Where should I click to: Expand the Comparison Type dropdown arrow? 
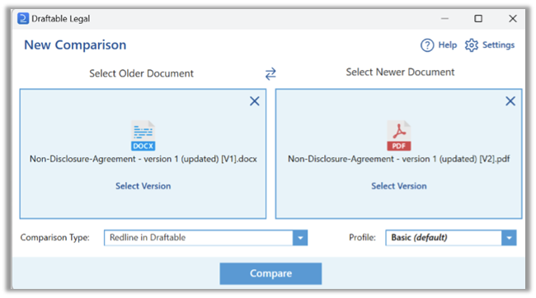pos(300,238)
